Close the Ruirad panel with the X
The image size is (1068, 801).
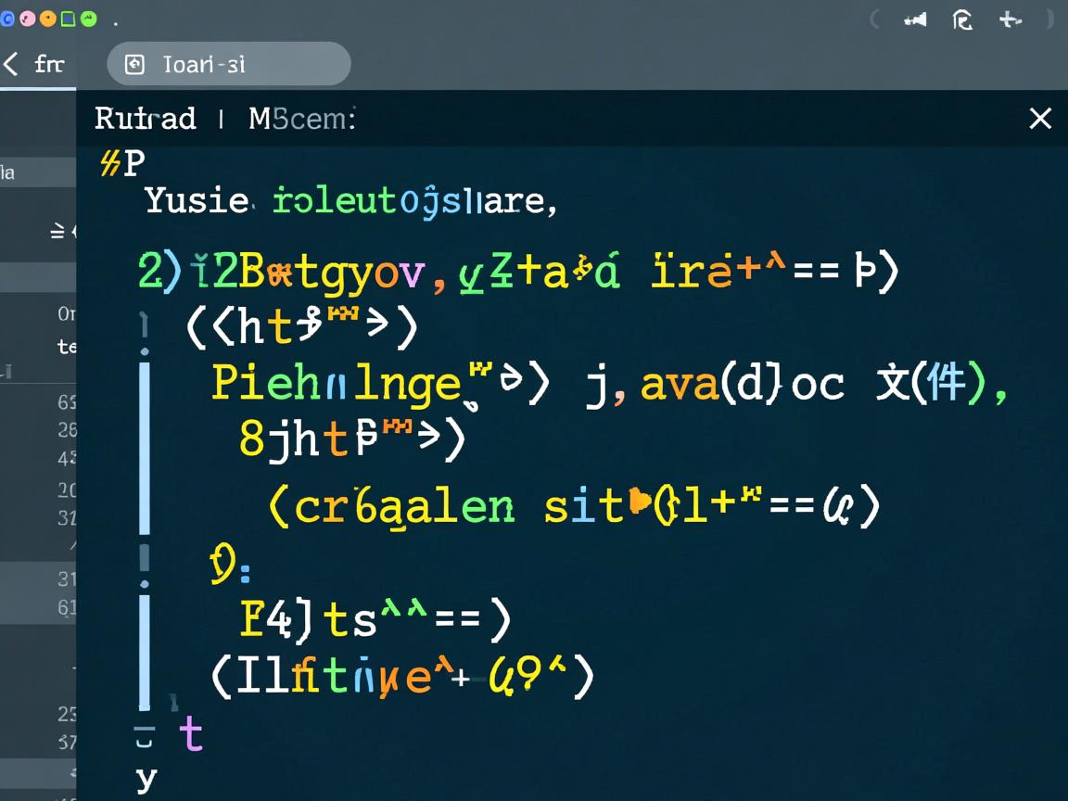pyautogui.click(x=1040, y=119)
